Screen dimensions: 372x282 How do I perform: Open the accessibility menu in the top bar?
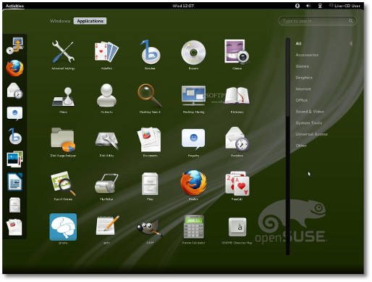pos(297,6)
